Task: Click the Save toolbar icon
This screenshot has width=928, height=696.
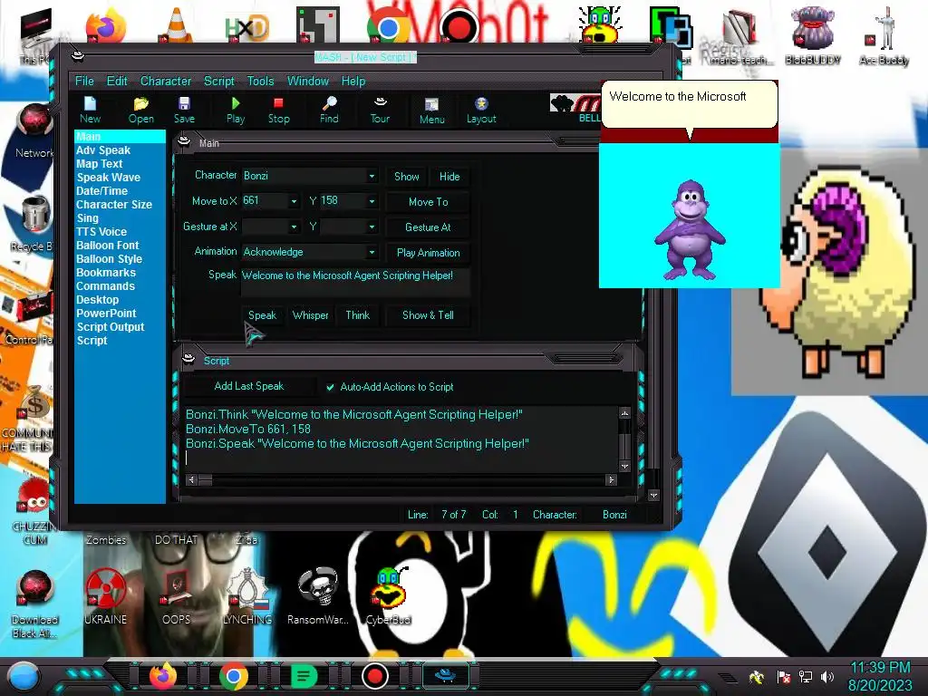Action: (x=184, y=110)
